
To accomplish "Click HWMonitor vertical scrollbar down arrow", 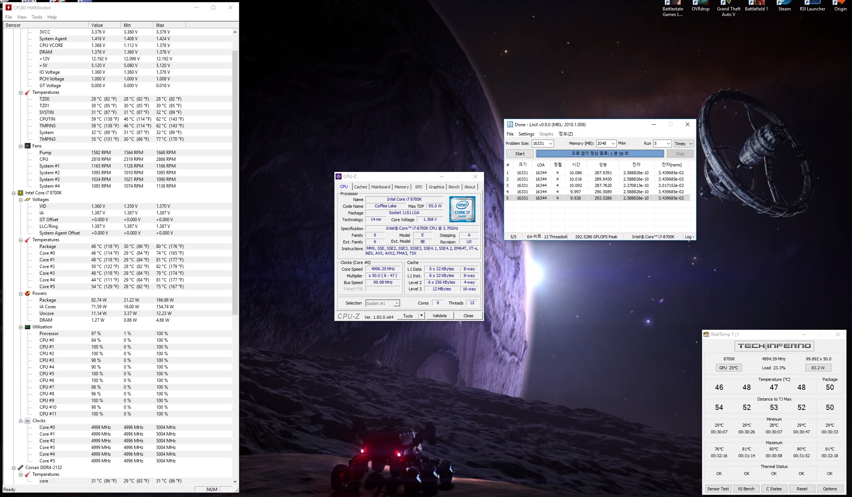I will click(235, 481).
